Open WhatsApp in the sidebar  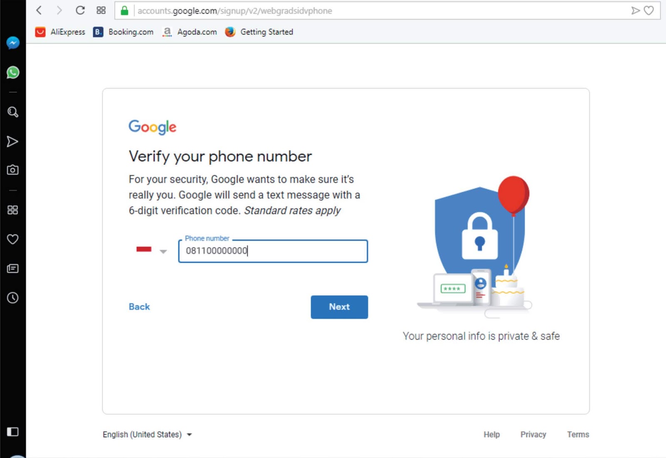click(x=13, y=72)
